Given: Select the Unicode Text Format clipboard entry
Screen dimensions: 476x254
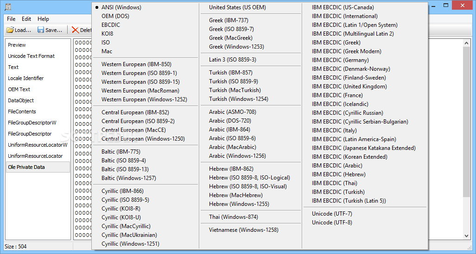Looking at the screenshot, I should [31, 56].
